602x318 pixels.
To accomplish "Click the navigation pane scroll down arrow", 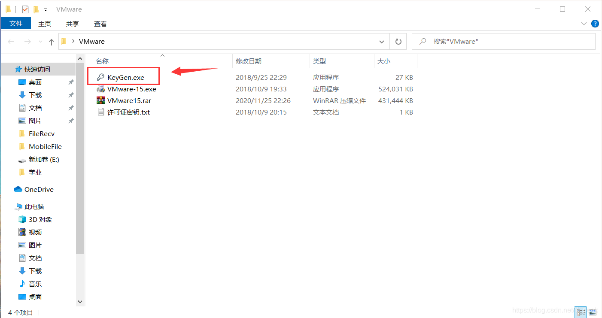I will pos(80,302).
